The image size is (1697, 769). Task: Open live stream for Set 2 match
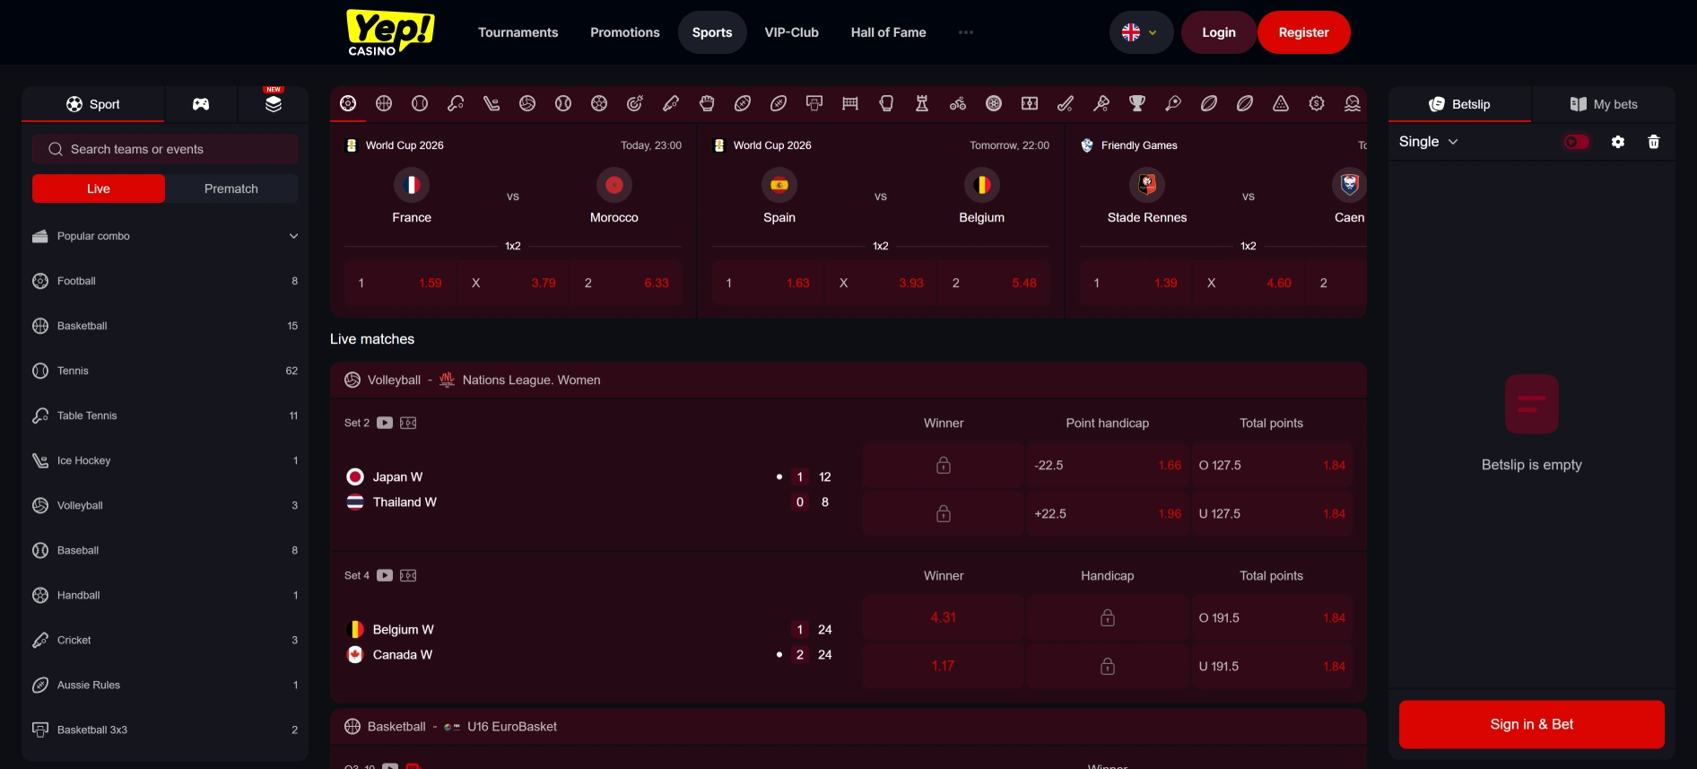(385, 423)
